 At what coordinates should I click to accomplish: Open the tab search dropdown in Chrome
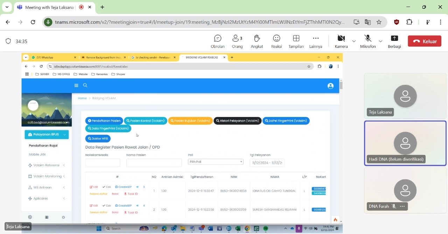[7, 7]
